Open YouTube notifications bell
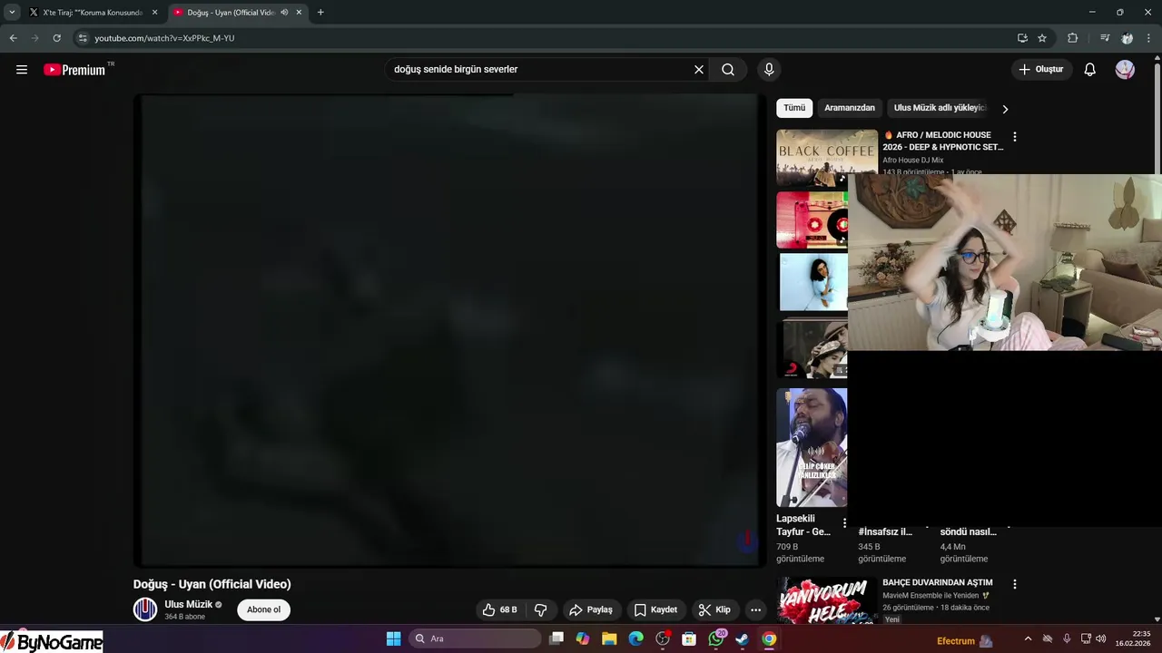The height and width of the screenshot is (653, 1162). pyautogui.click(x=1090, y=70)
